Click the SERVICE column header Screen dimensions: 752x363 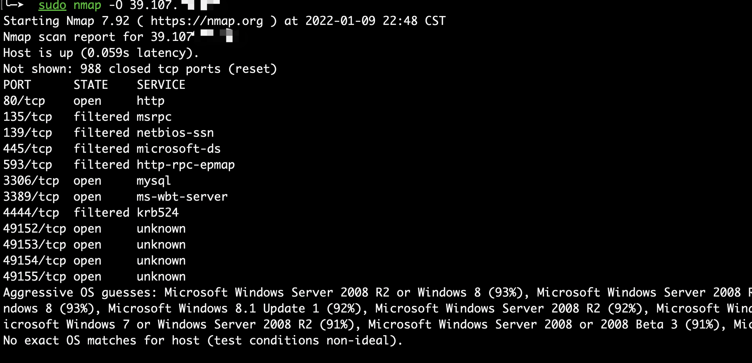[161, 85]
